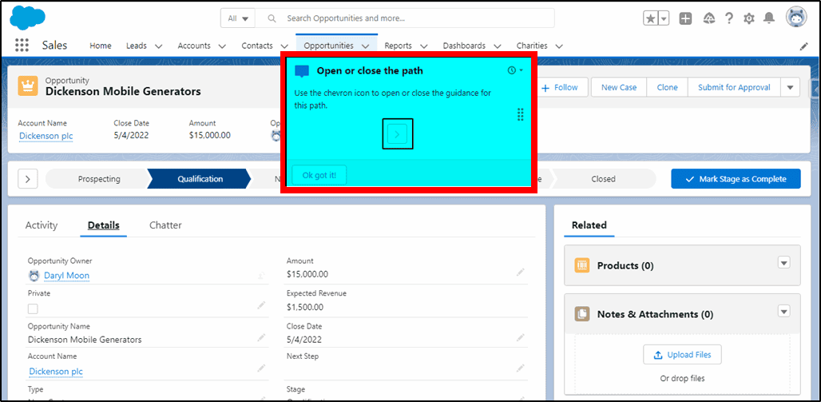Open the Products related list dropdown

(783, 263)
